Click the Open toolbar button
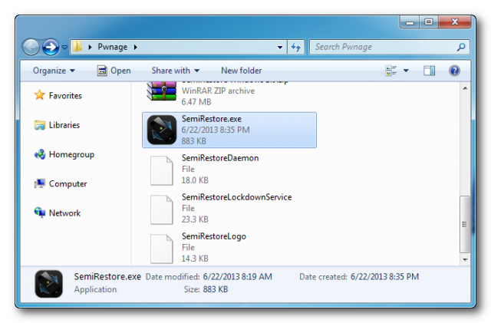This screenshot has height=323, width=491. pos(114,71)
